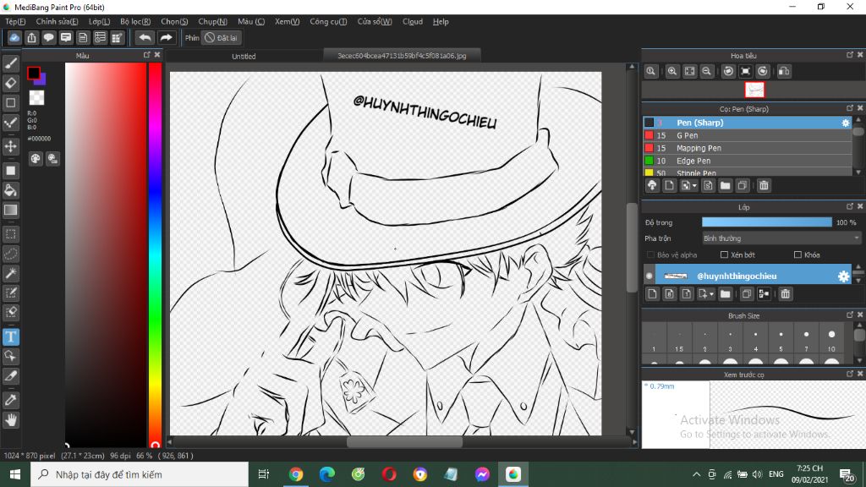
Task: Select the Edge Pen brush
Action: [748, 161]
